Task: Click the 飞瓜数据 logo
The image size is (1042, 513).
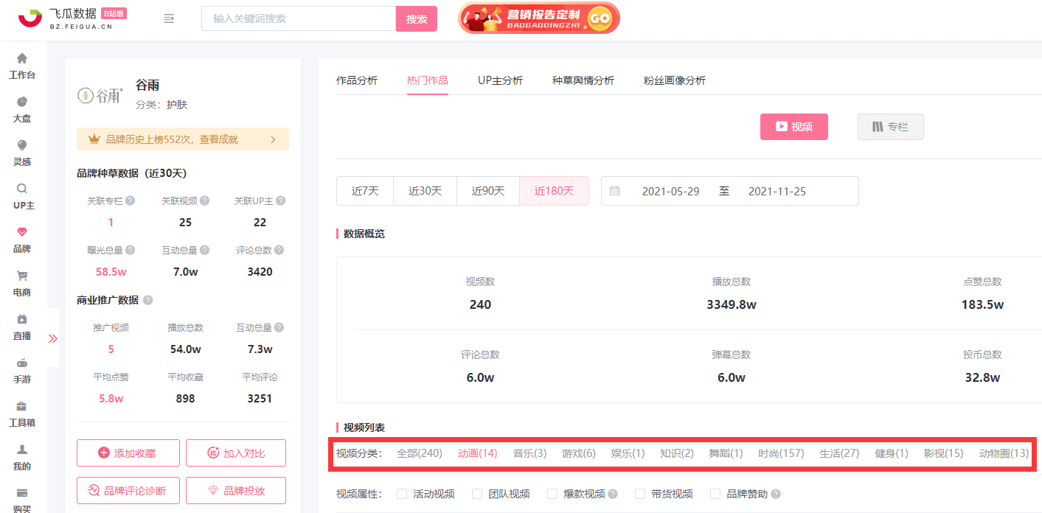Action: [72, 18]
